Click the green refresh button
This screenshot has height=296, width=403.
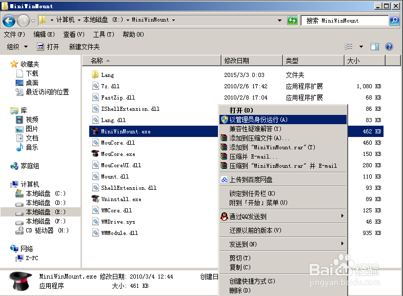pyautogui.click(x=292, y=21)
